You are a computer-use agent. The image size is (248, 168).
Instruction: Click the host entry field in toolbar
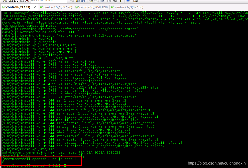[x=49, y=1]
